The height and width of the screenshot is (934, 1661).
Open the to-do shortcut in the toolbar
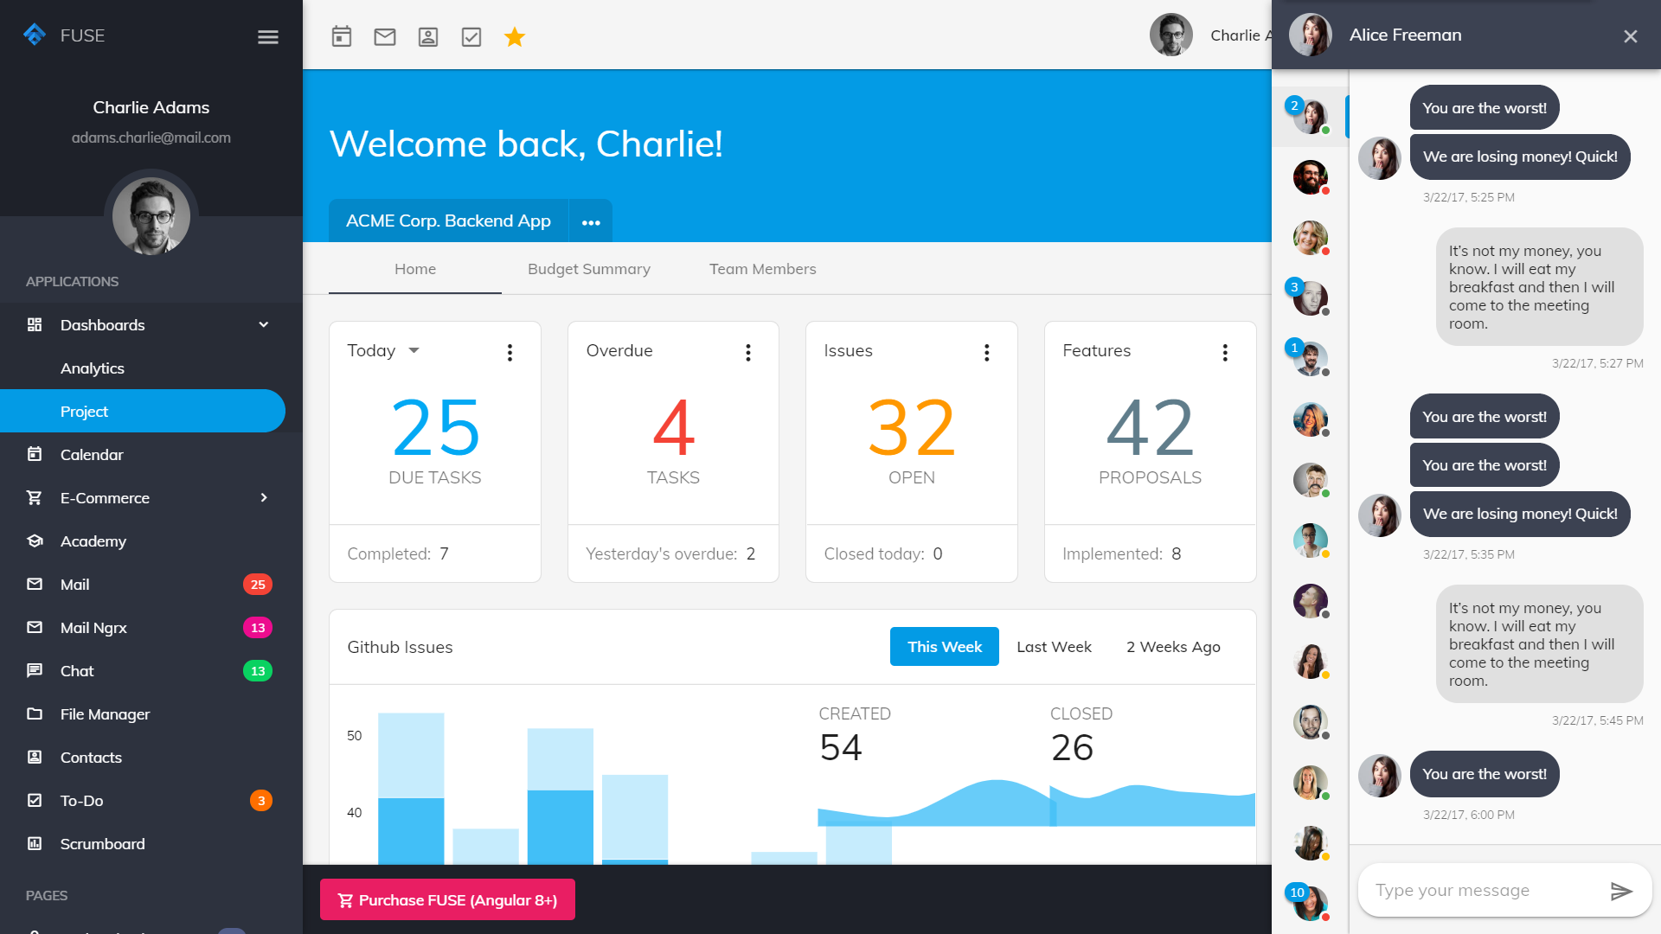pyautogui.click(x=471, y=36)
